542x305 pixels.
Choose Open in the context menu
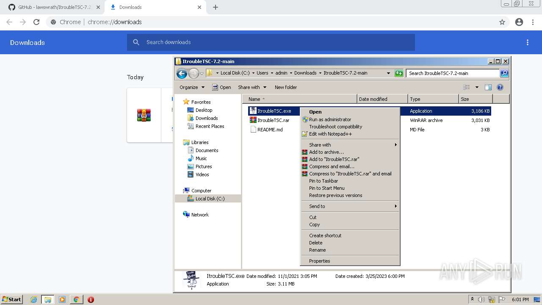click(350, 112)
